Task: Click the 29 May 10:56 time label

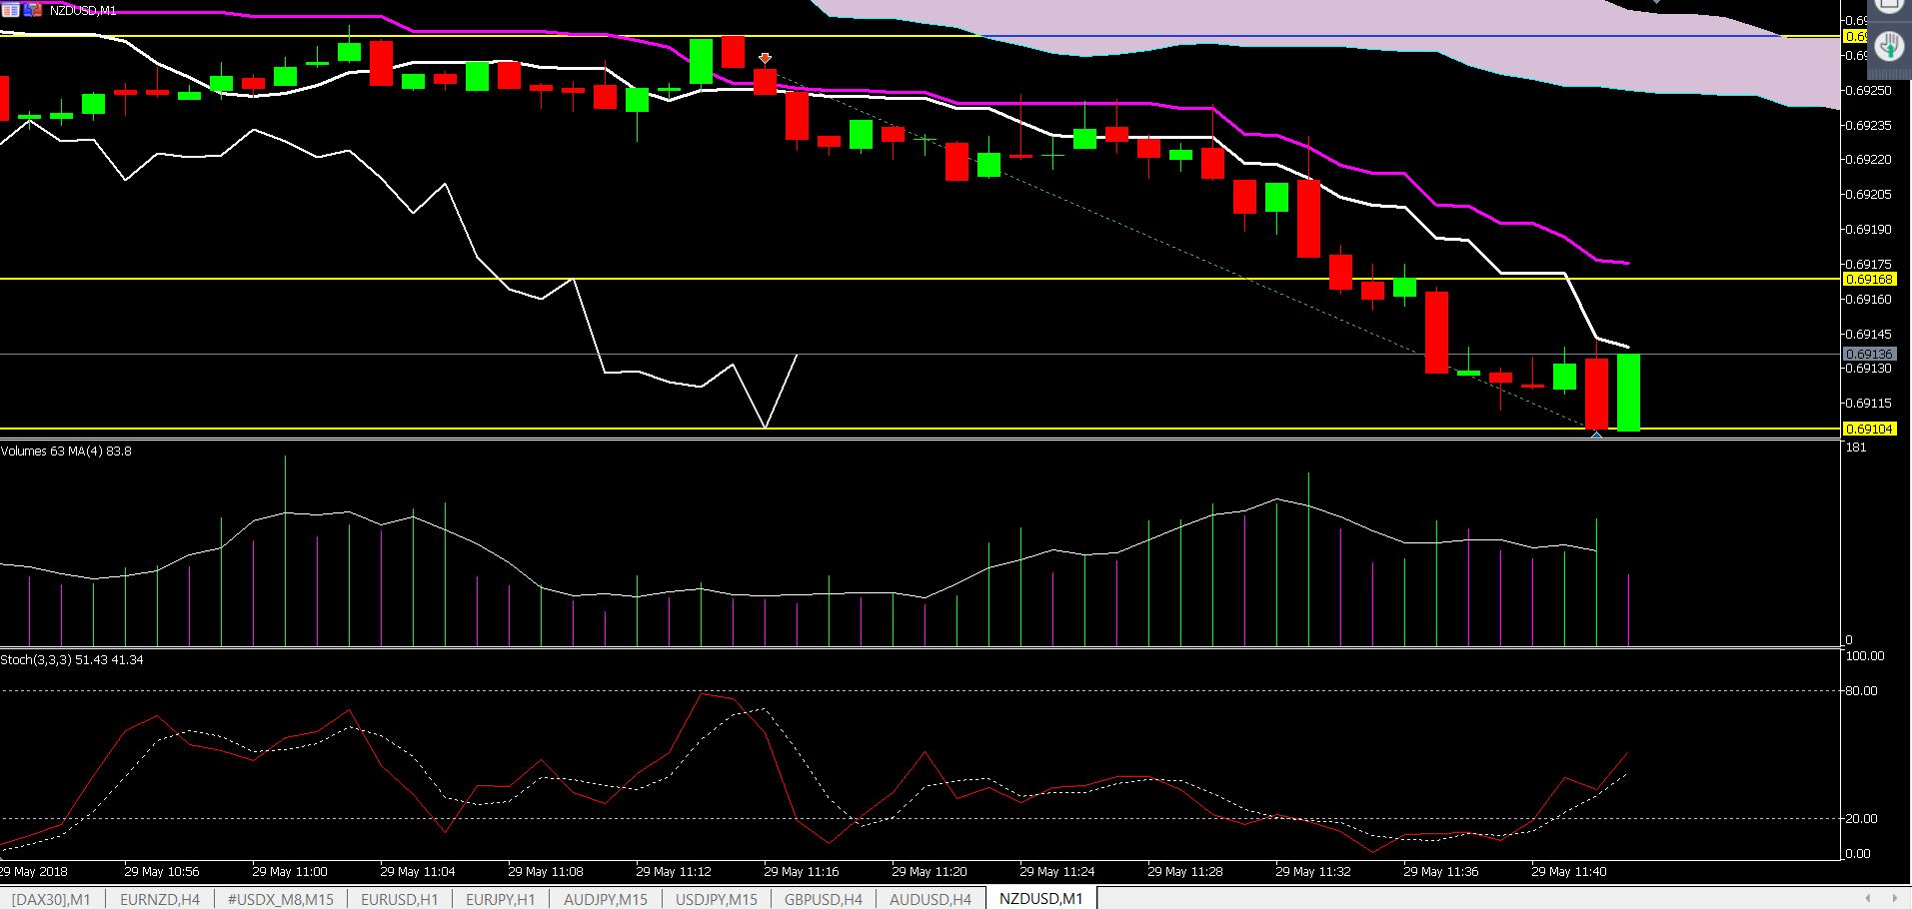Action: pyautogui.click(x=162, y=872)
